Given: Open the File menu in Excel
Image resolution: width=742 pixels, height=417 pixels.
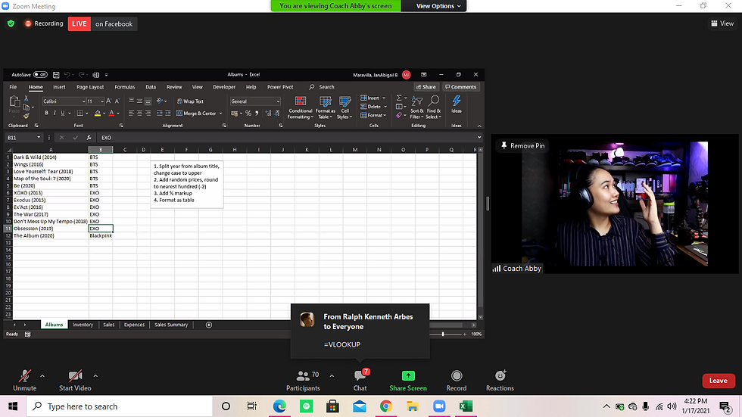Looking at the screenshot, I should point(14,87).
